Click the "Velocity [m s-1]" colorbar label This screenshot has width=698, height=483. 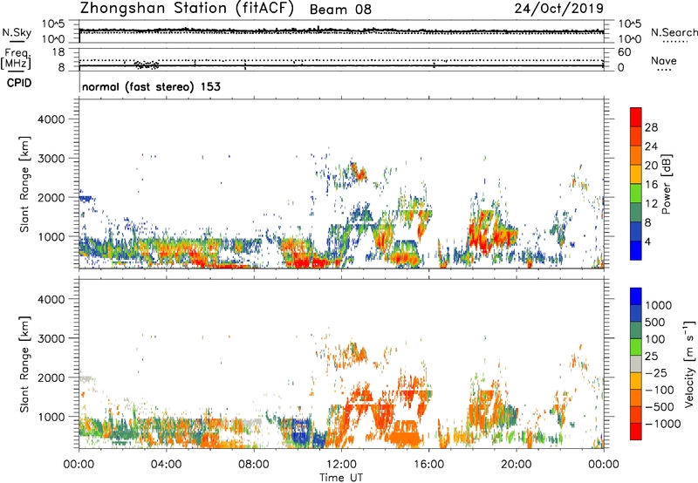tap(689, 364)
